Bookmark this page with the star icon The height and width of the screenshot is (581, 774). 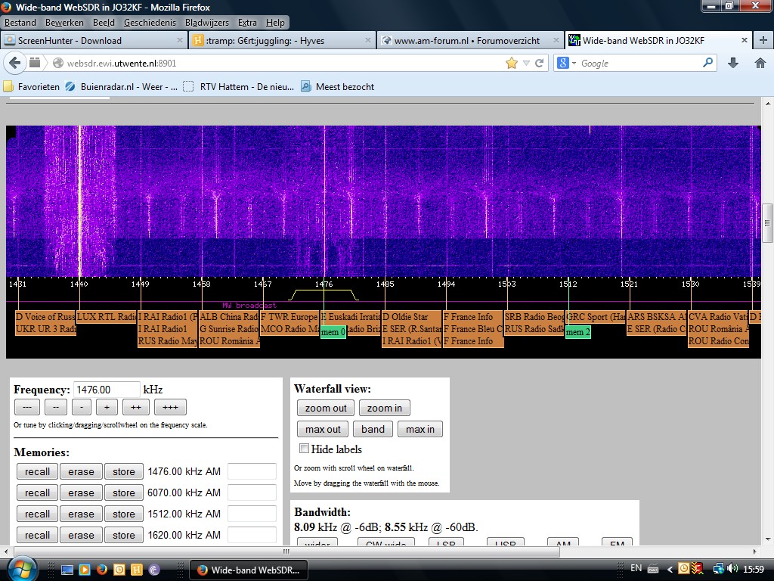click(512, 63)
